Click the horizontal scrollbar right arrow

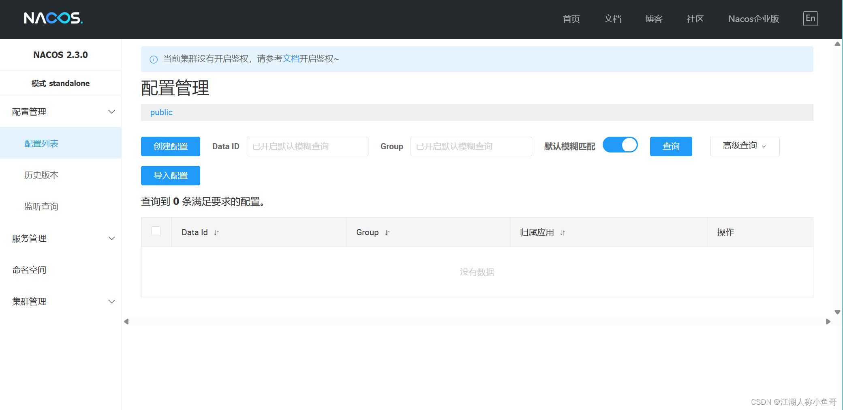coord(828,322)
